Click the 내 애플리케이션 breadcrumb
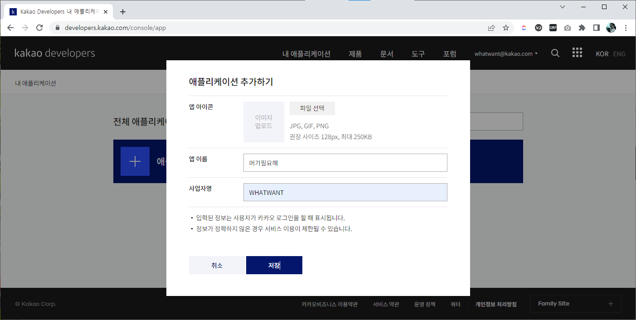 [35, 83]
